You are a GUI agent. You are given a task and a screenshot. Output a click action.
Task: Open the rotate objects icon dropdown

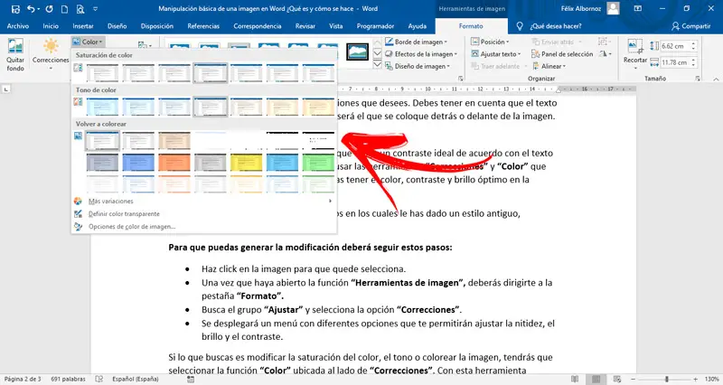click(606, 54)
